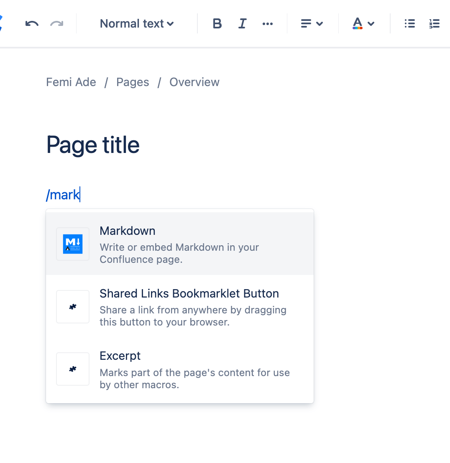The image size is (450, 463).
Task: Apply italic formatting
Action: tap(242, 24)
